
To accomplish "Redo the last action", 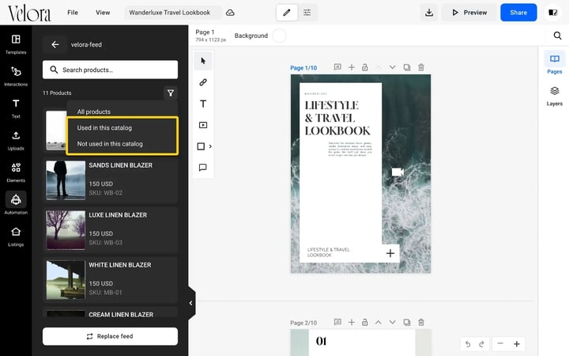I will pos(481,343).
